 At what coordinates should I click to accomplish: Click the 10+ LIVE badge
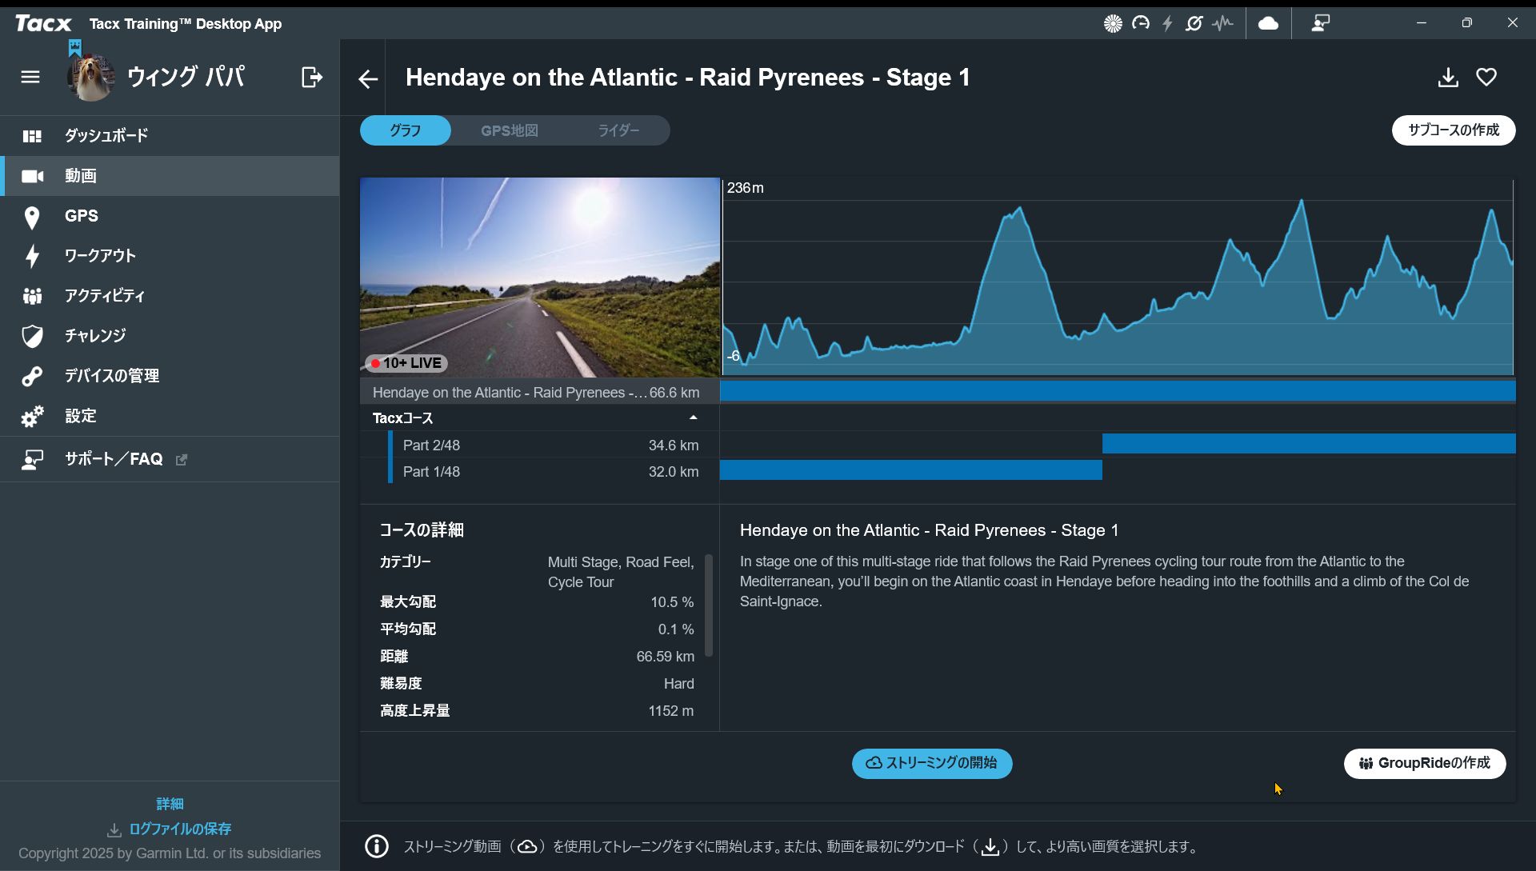(x=406, y=363)
